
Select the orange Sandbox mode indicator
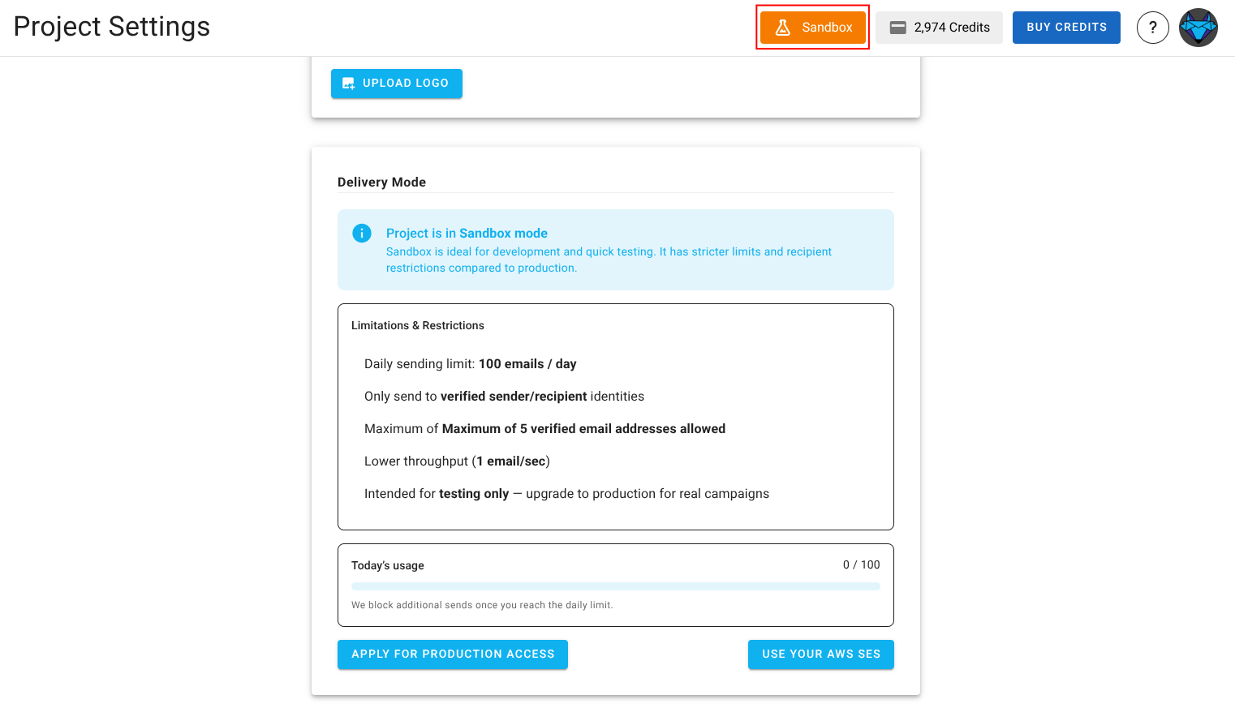812,27
